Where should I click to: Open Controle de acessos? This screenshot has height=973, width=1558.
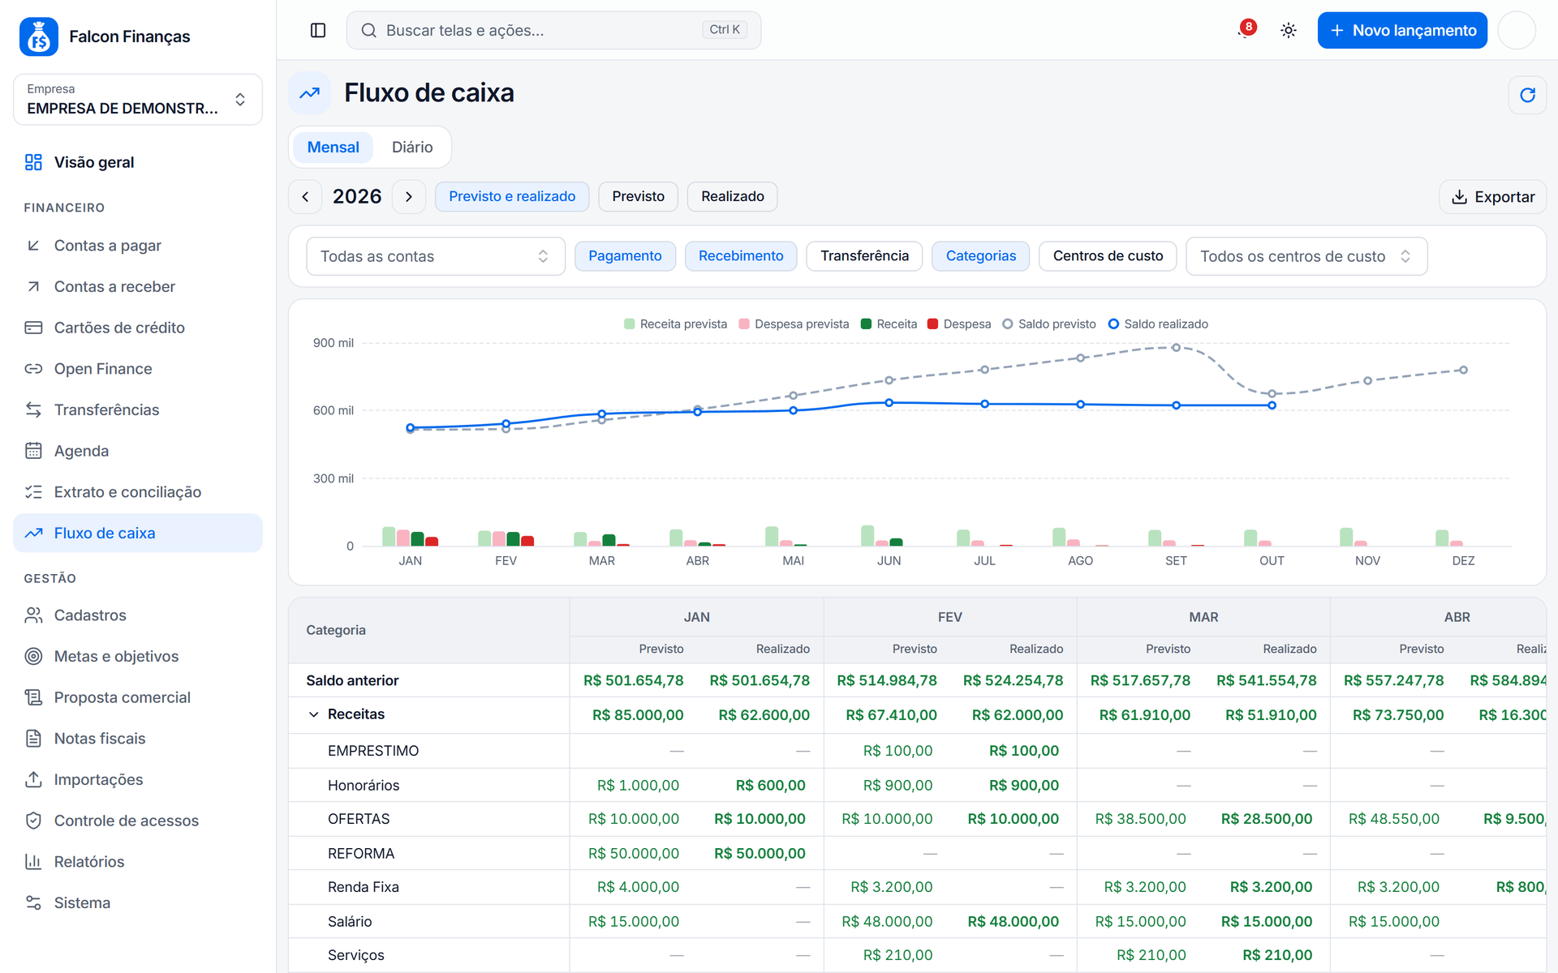(138, 821)
